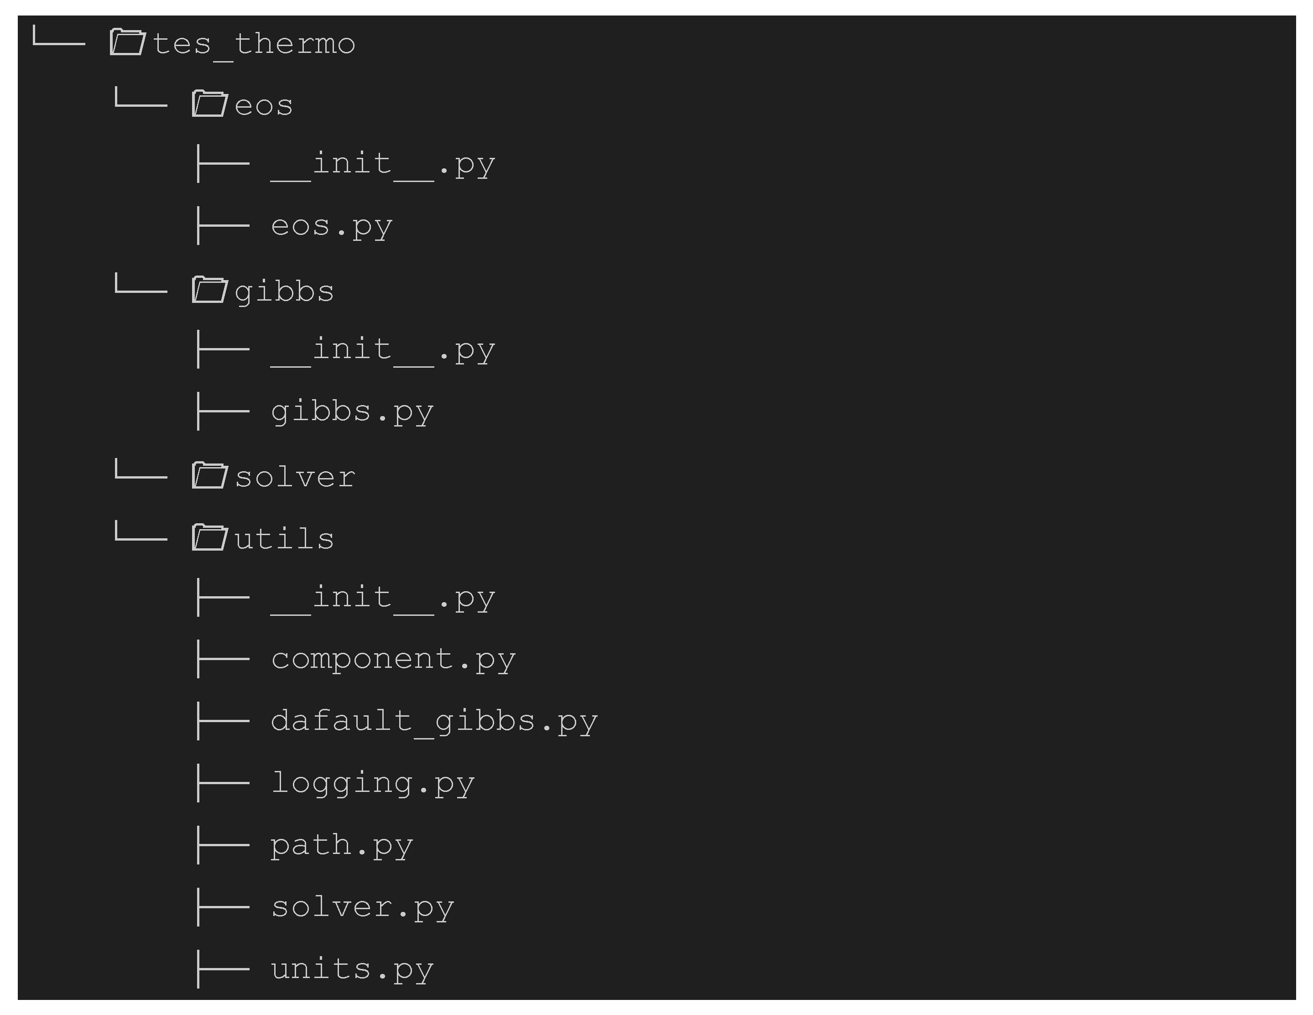This screenshot has height=1015, width=1313.
Task: Open __init__.py under the eos folder
Action: [382, 164]
